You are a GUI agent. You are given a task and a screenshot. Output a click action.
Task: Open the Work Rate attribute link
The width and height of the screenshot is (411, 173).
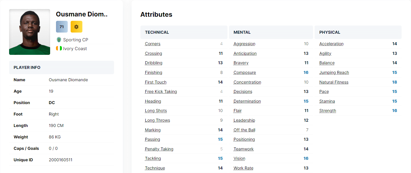(x=243, y=168)
